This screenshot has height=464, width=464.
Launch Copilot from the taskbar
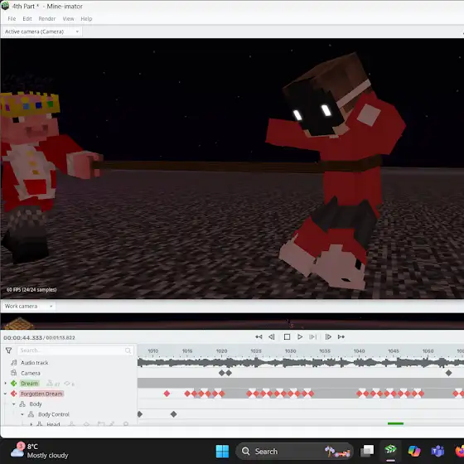click(x=414, y=452)
